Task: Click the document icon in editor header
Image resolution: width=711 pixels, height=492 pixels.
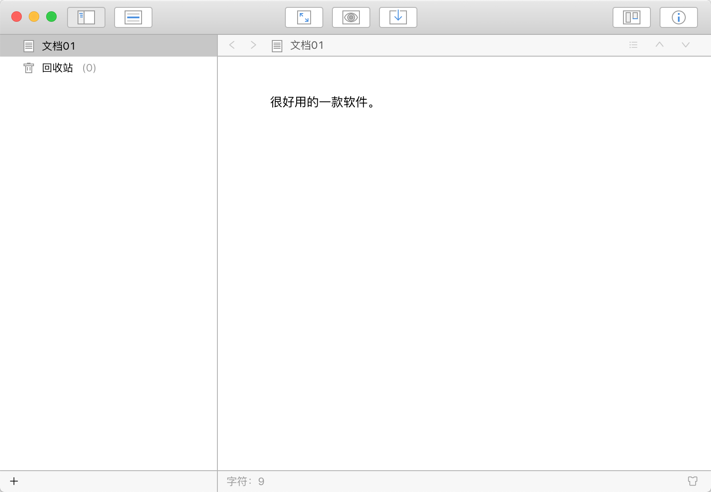Action: [x=277, y=46]
